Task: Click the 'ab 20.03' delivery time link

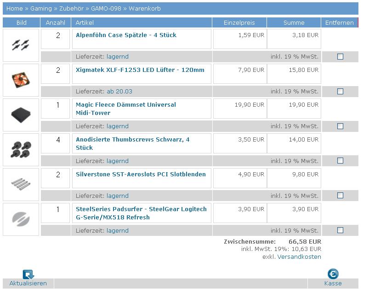Action: coord(119,92)
